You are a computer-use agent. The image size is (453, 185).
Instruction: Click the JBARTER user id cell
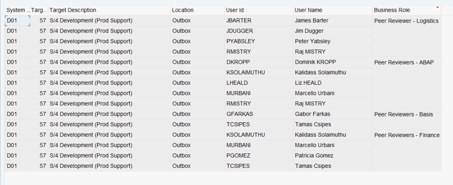239,21
